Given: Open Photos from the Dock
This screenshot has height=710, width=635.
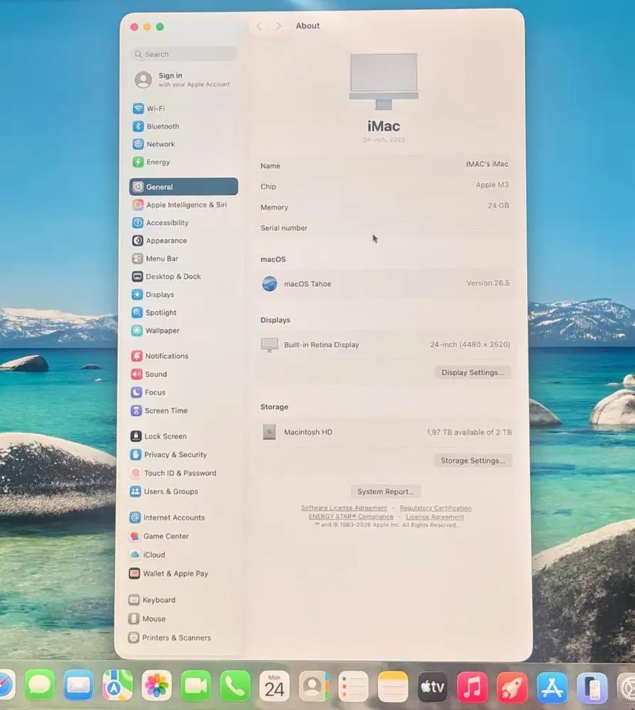Looking at the screenshot, I should (x=157, y=686).
